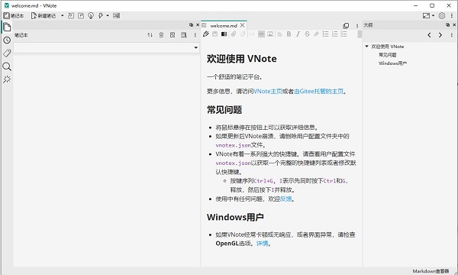Open the settings gear icon

pos(442,16)
